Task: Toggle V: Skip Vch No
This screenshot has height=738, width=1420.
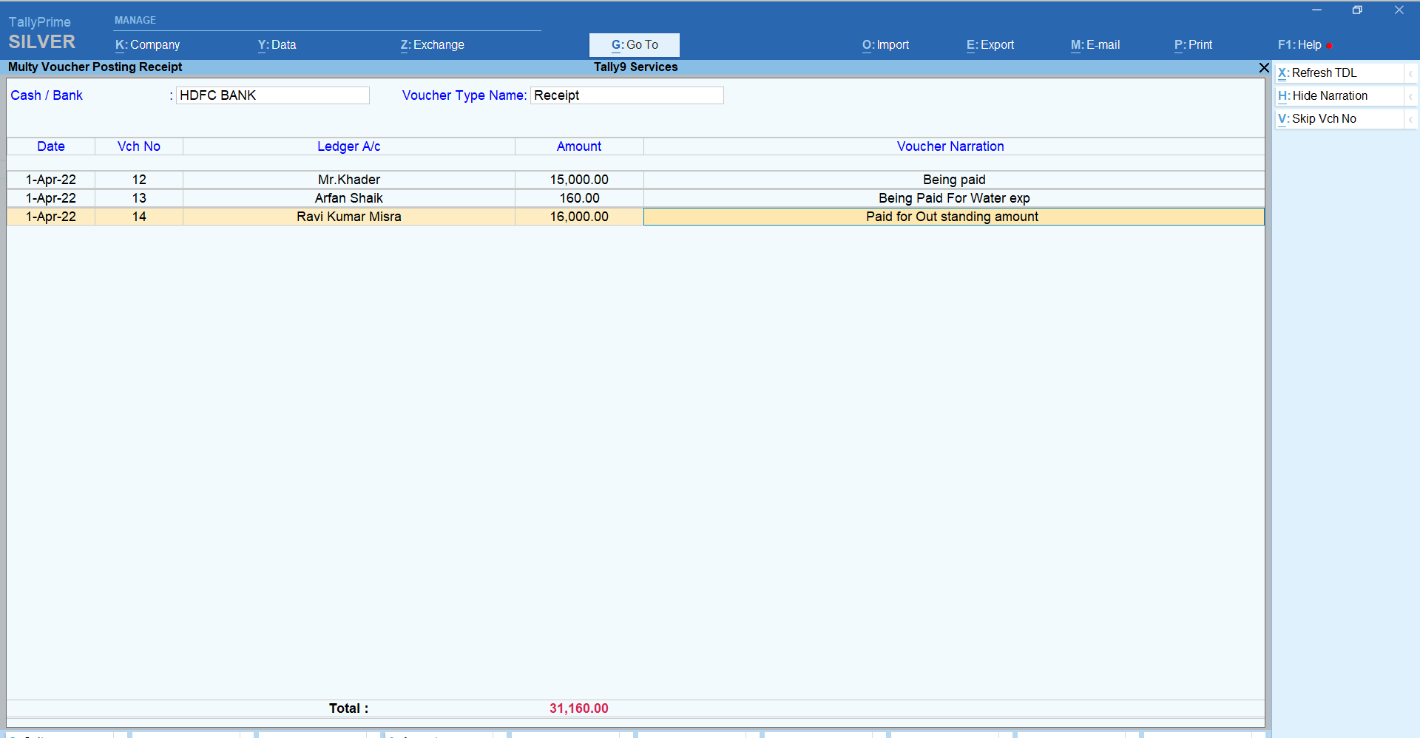Action: click(1339, 118)
